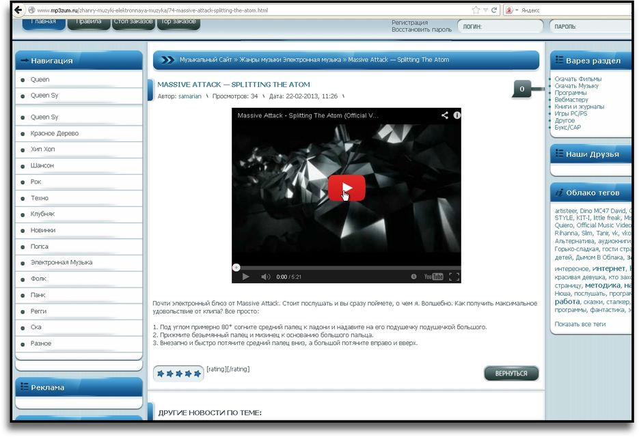The width and height of the screenshot is (639, 437).
Task: Click Показать все теги
Action: click(580, 324)
